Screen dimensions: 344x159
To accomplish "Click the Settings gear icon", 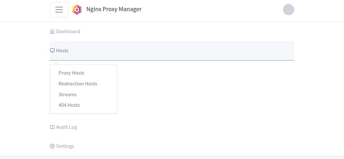I will click(x=52, y=146).
